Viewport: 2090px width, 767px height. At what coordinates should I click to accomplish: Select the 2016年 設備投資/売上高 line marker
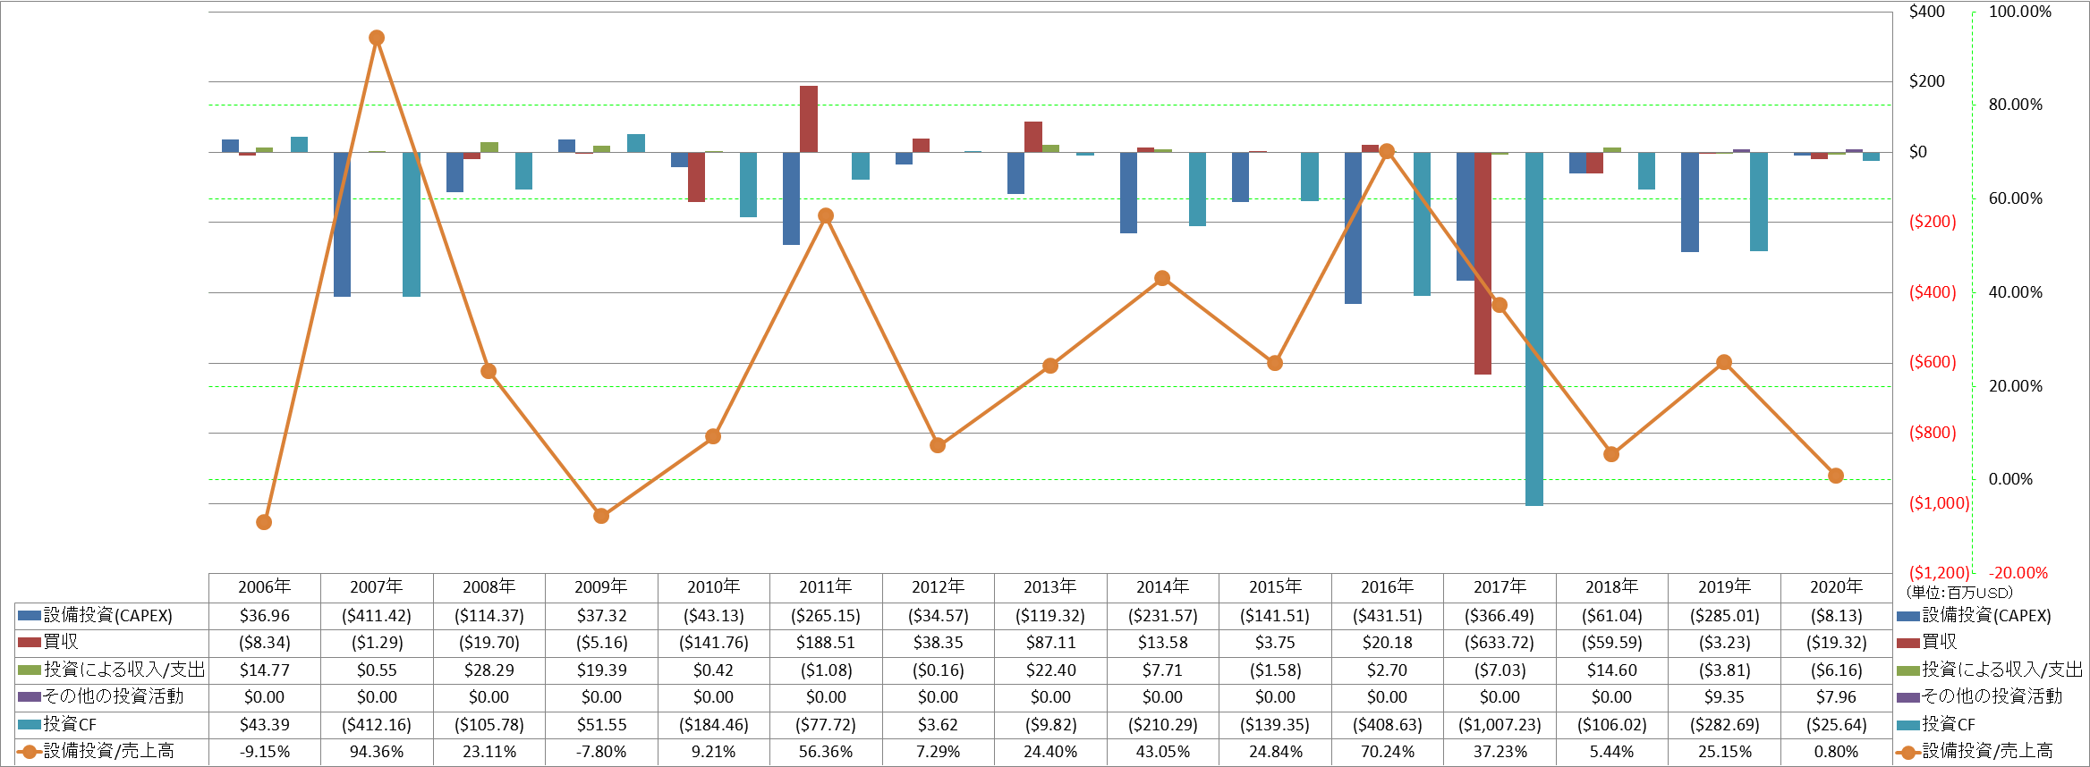1387,151
